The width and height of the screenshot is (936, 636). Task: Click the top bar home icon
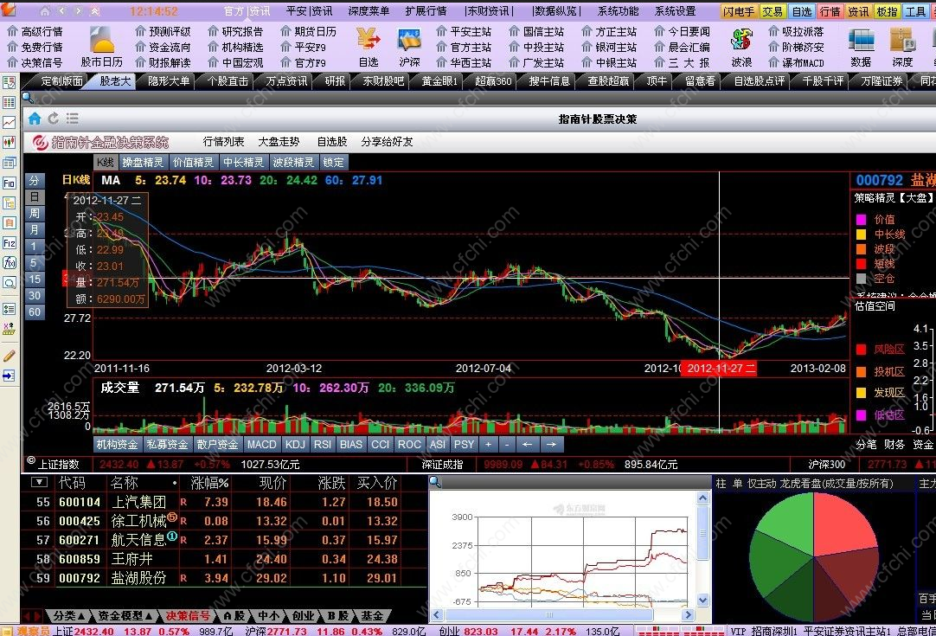[45, 10]
